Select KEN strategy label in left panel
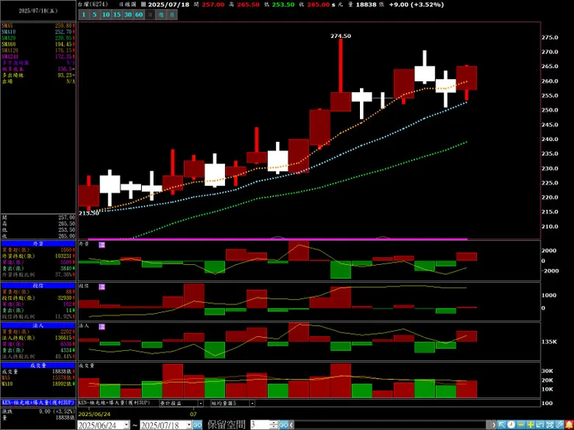Screen dimensions: 574x430 tap(38, 402)
